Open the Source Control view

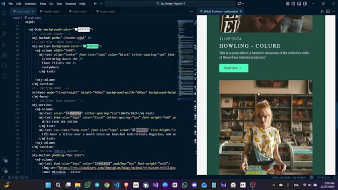(x=4, y=34)
